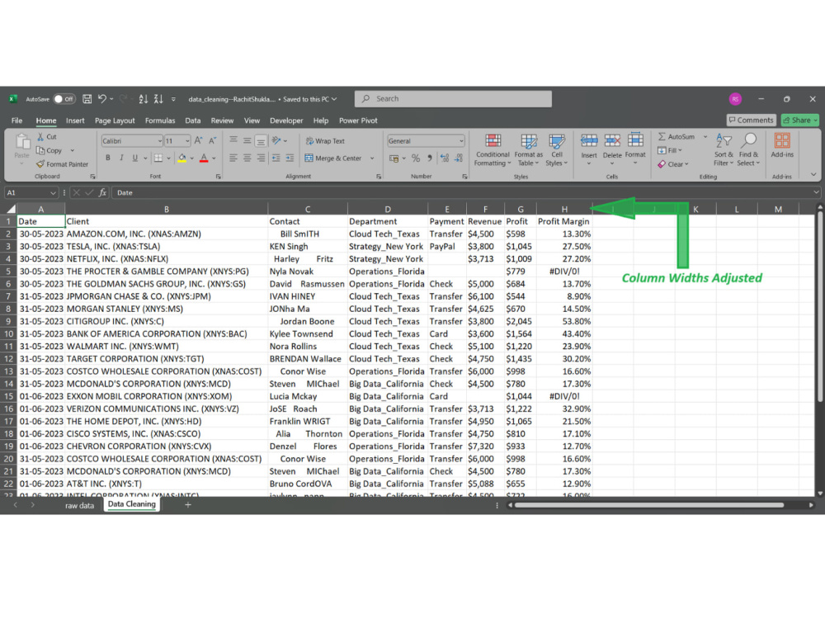Click AutoSum sigma button

click(x=676, y=136)
